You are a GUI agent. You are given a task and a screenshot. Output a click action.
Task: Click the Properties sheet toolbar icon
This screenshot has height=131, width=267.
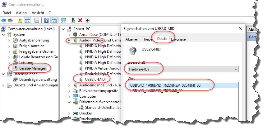(37, 21)
